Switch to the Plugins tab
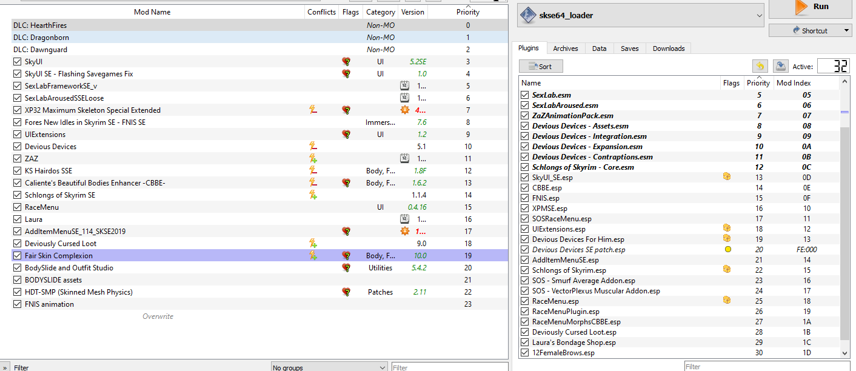 coord(529,48)
